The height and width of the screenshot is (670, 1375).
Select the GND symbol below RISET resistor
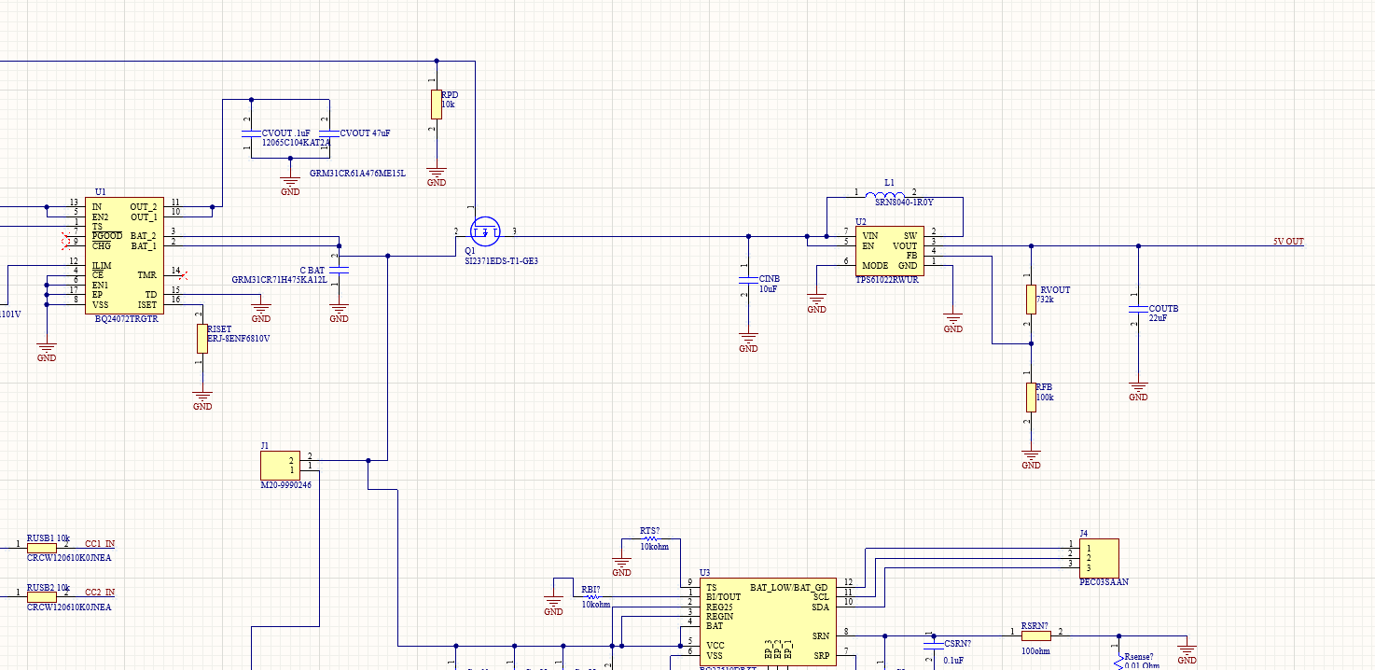point(202,400)
